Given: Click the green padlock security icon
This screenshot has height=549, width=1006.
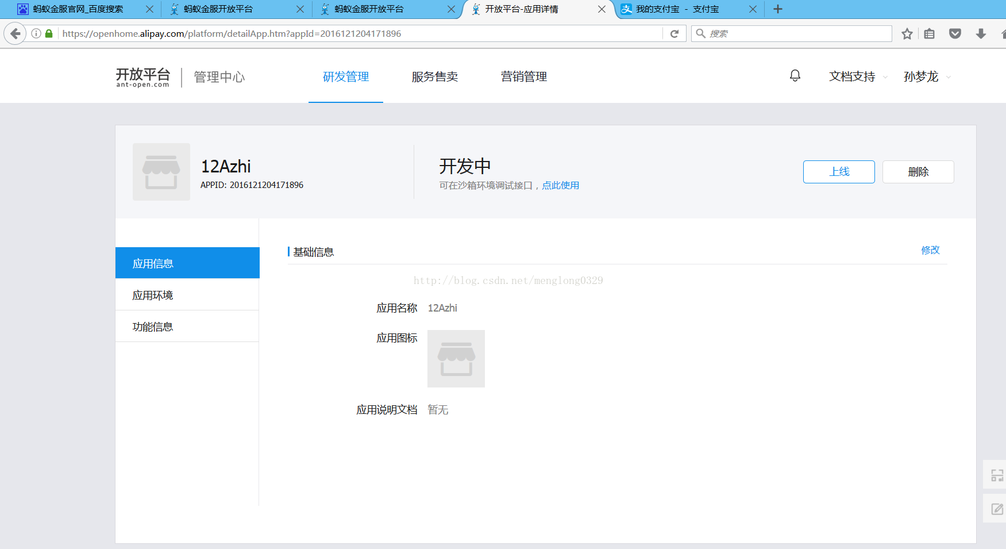Looking at the screenshot, I should (49, 33).
